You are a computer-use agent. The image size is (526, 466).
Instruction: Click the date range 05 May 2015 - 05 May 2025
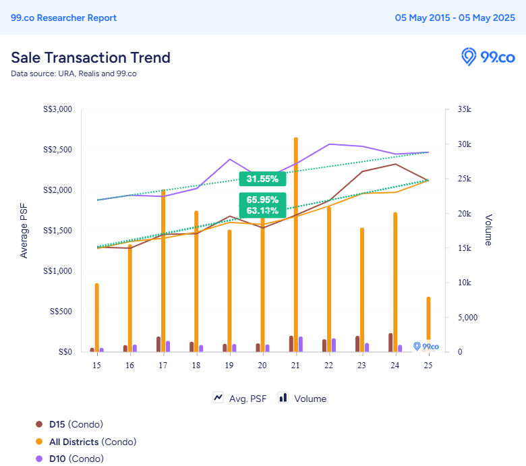[x=455, y=18]
